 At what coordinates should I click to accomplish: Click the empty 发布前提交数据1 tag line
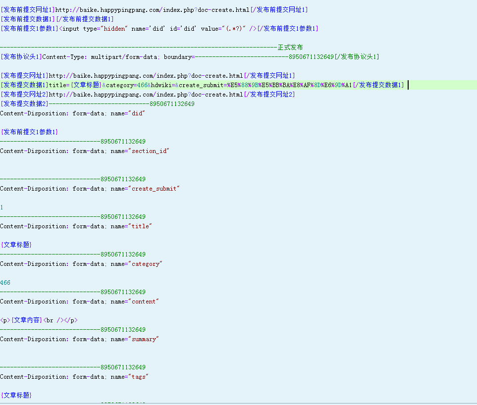point(57,19)
